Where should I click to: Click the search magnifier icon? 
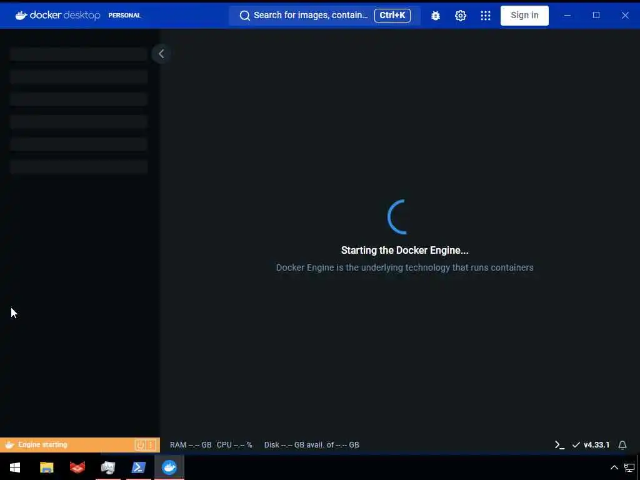pyautogui.click(x=244, y=16)
